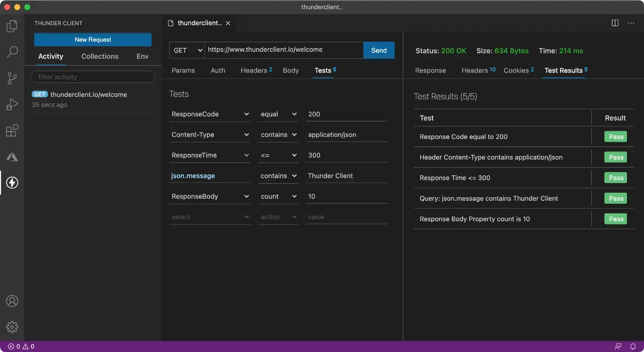Open the contains operator dropdown for Content-Type
Screen dimensions: 644x352
(278, 134)
